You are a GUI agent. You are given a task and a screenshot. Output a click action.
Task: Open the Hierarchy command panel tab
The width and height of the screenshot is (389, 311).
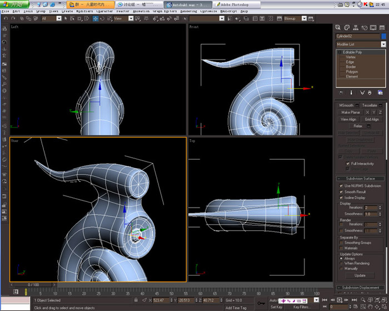click(356, 28)
